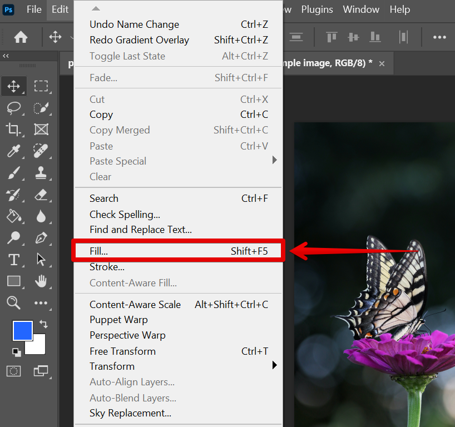Activate the Horizontal Type tool
This screenshot has height=427, width=455.
click(14, 260)
